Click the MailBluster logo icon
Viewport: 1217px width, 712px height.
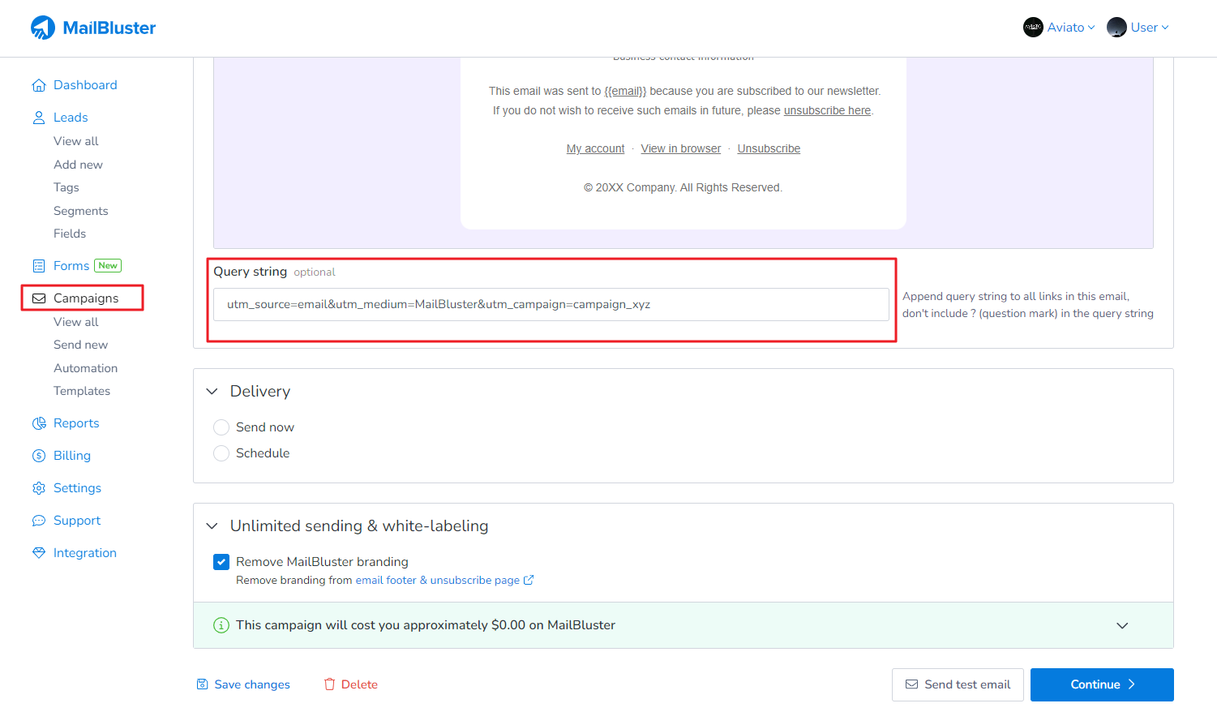43,28
